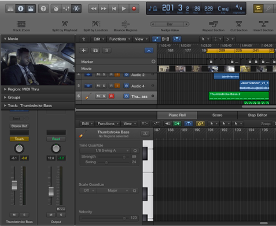Viewport: 276px width, 226px height.
Task: Click the Thumbstroke Bass.2 green region
Action: click(x=238, y=96)
